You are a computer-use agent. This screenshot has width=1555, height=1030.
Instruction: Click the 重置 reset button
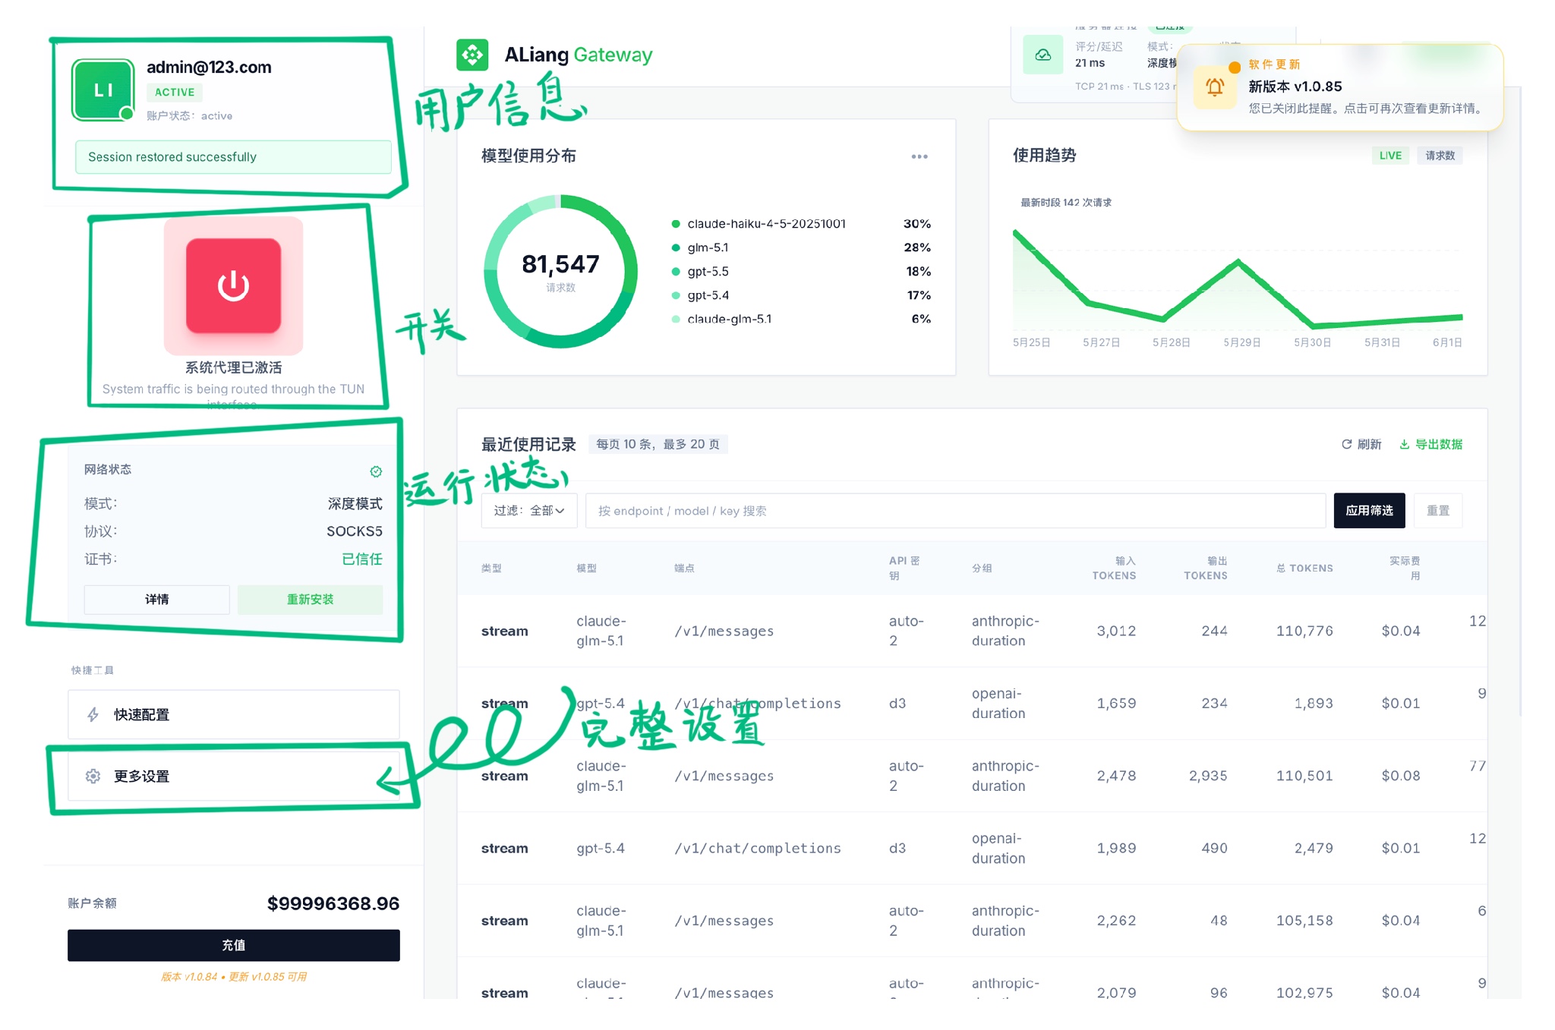(1438, 511)
